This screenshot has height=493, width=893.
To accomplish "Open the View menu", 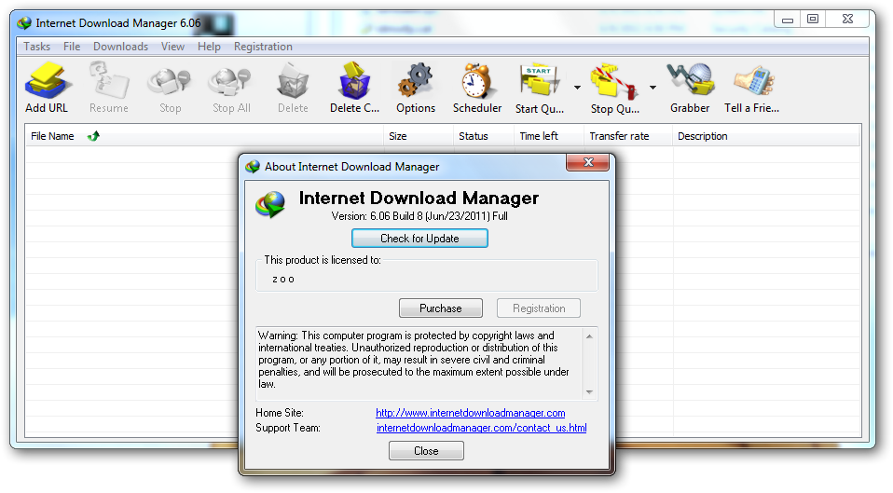I will click(x=172, y=47).
